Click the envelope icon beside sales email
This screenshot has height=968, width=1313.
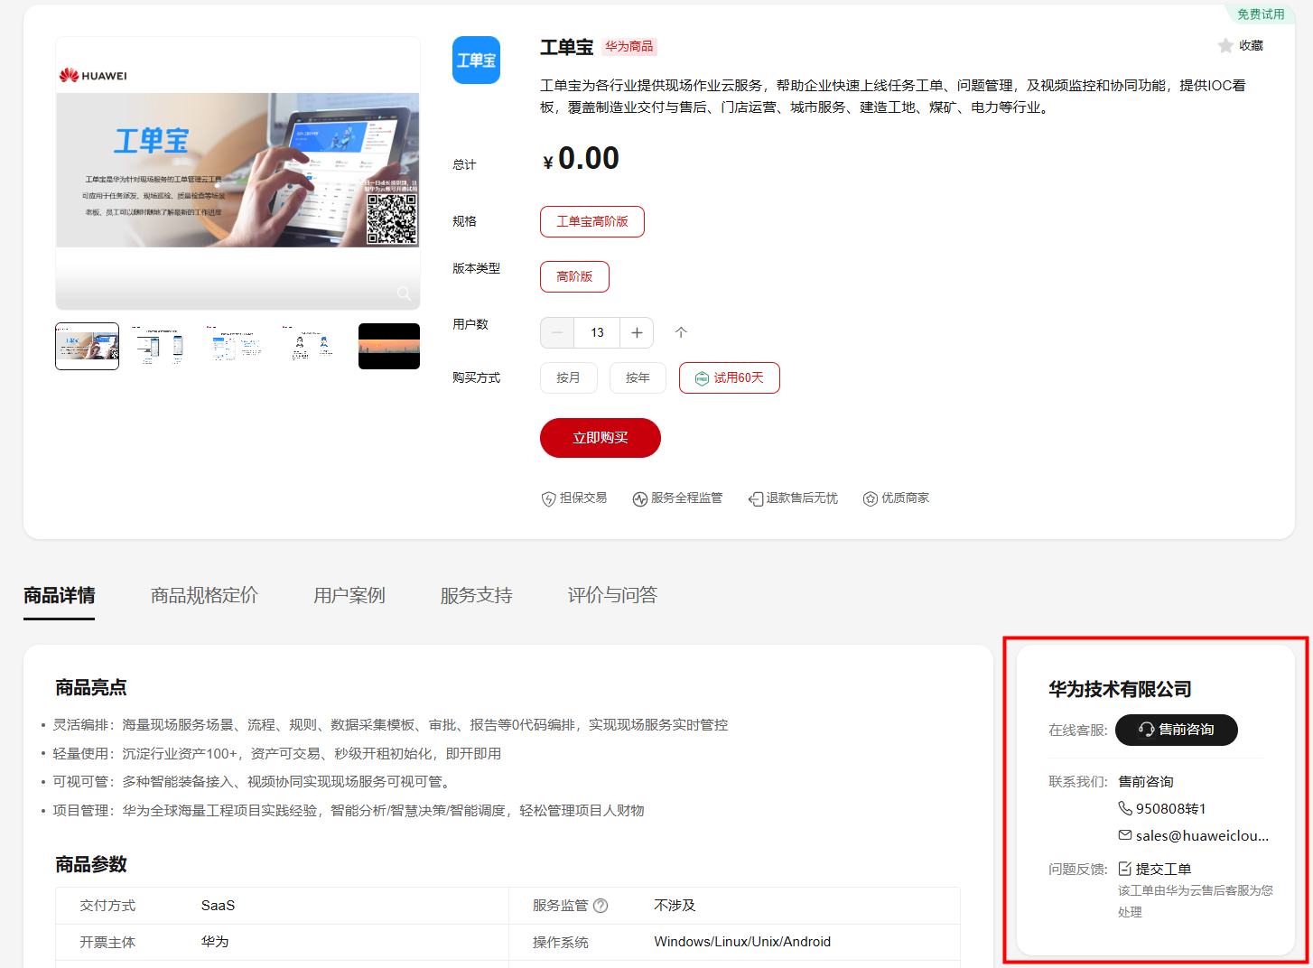coord(1125,835)
